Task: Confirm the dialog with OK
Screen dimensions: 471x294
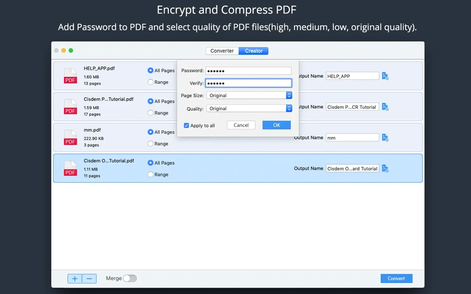Action: (x=277, y=125)
